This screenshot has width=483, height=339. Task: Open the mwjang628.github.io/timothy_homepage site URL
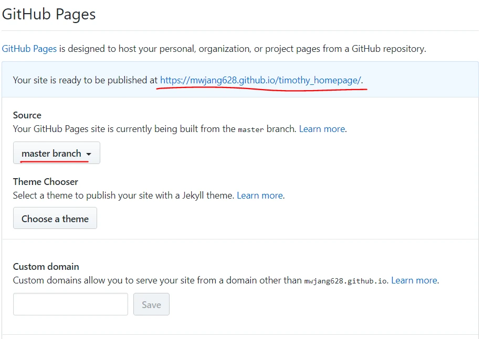260,80
